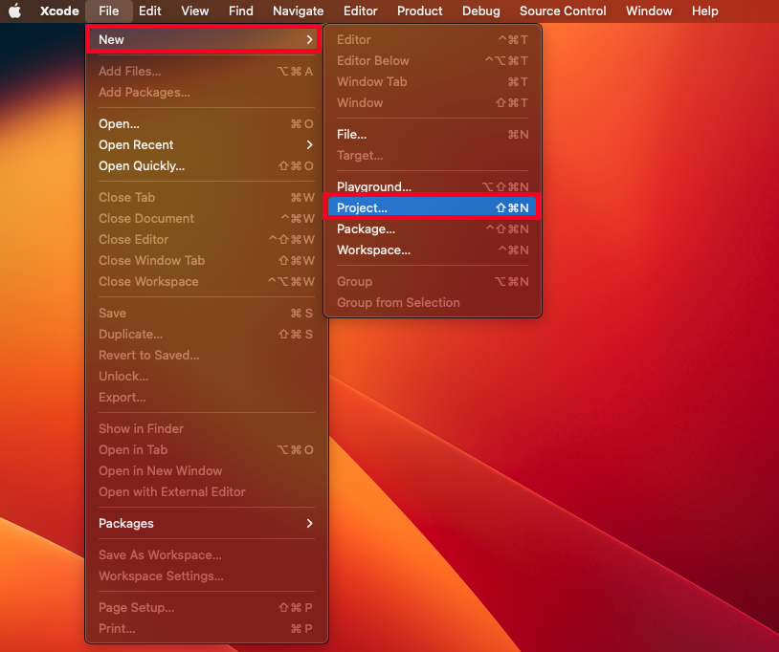Viewport: 779px width, 652px height.
Task: Open the Find menu
Action: click(x=240, y=11)
